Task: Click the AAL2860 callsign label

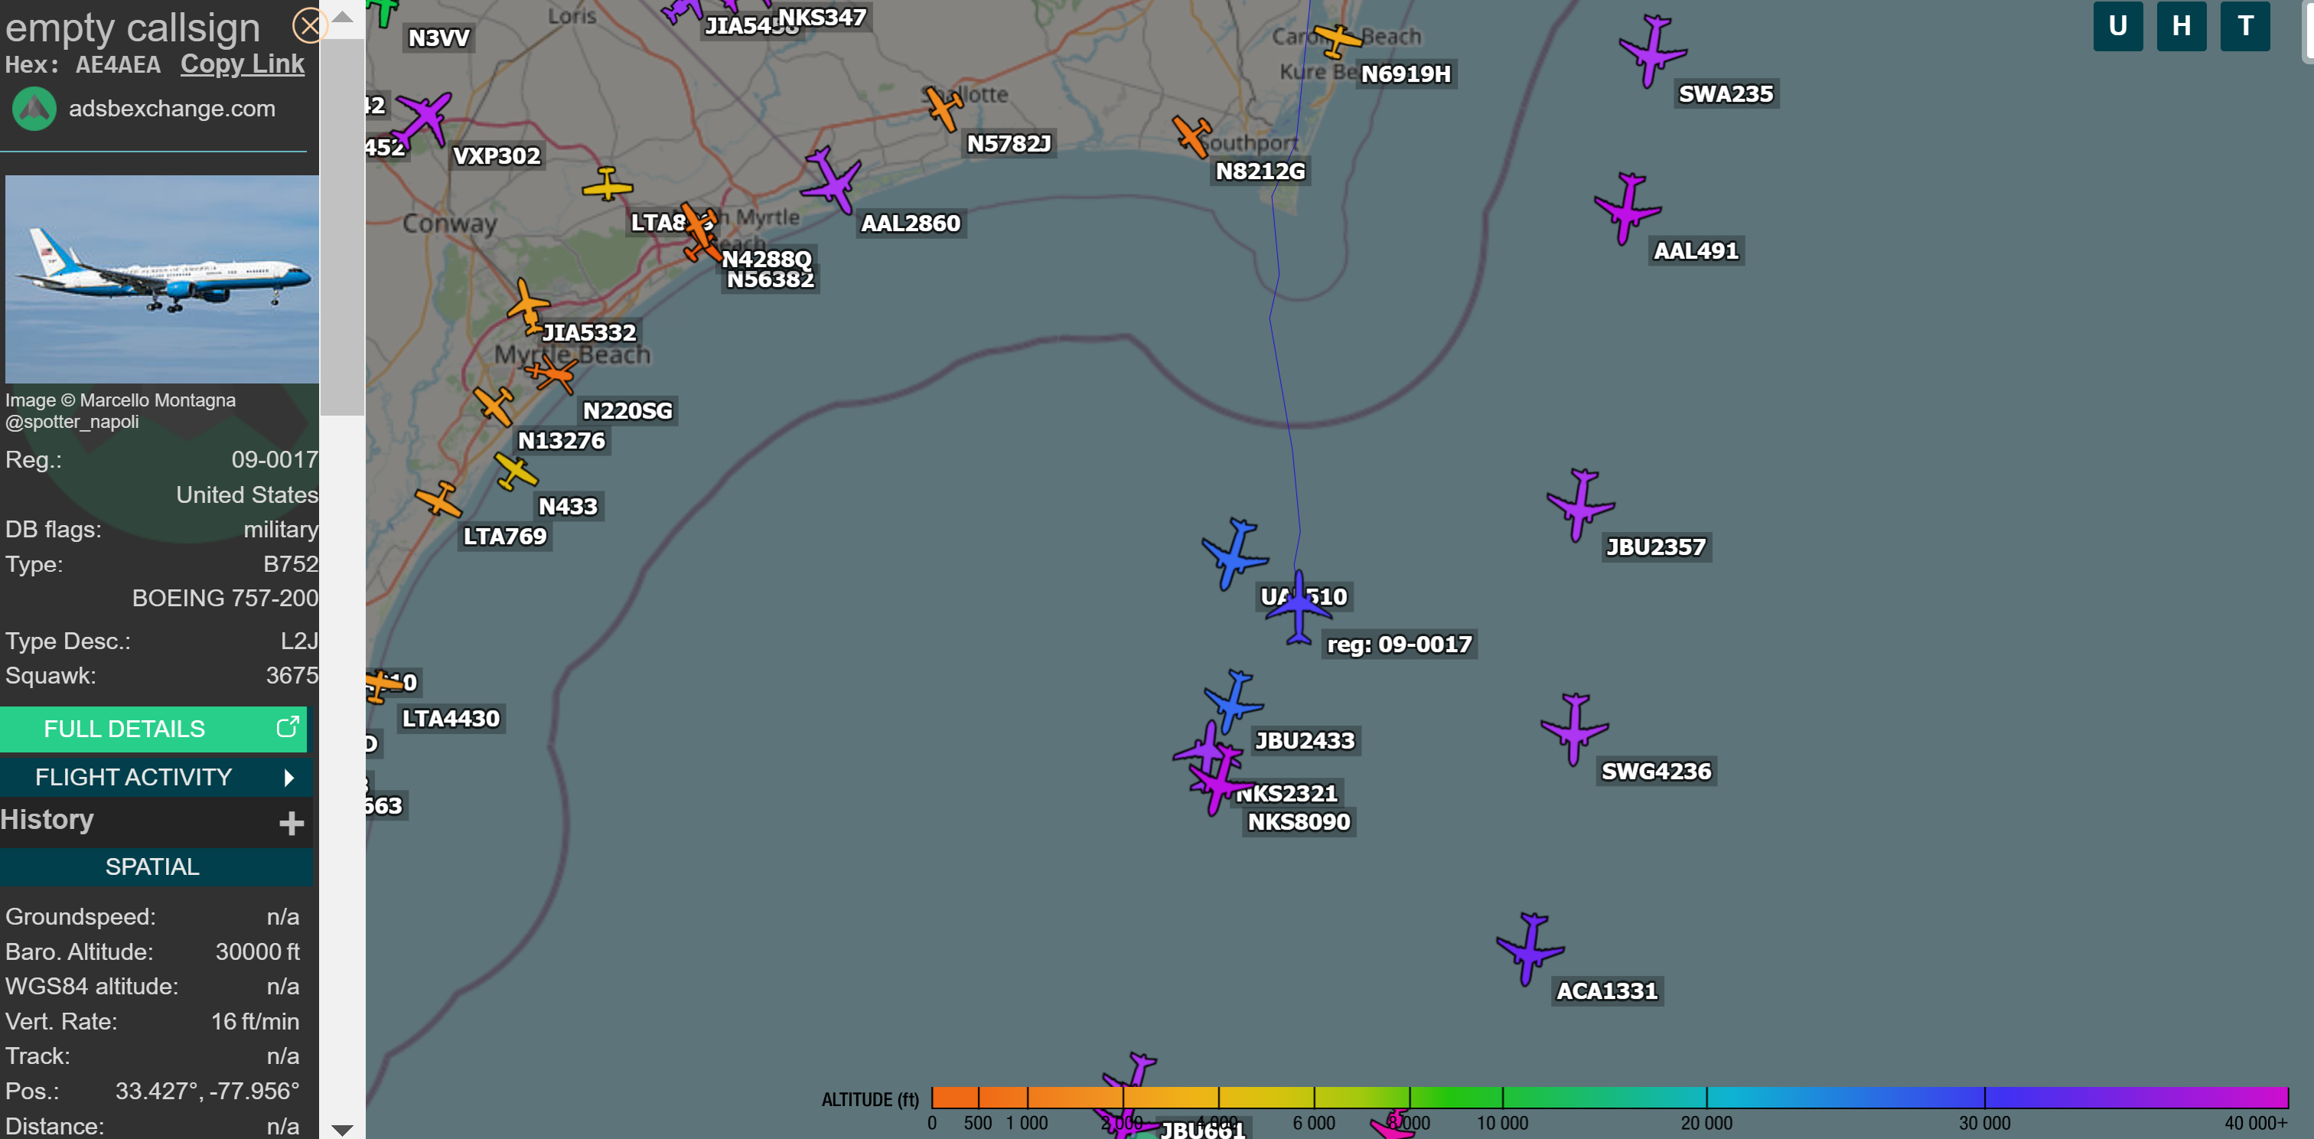Action: click(911, 223)
